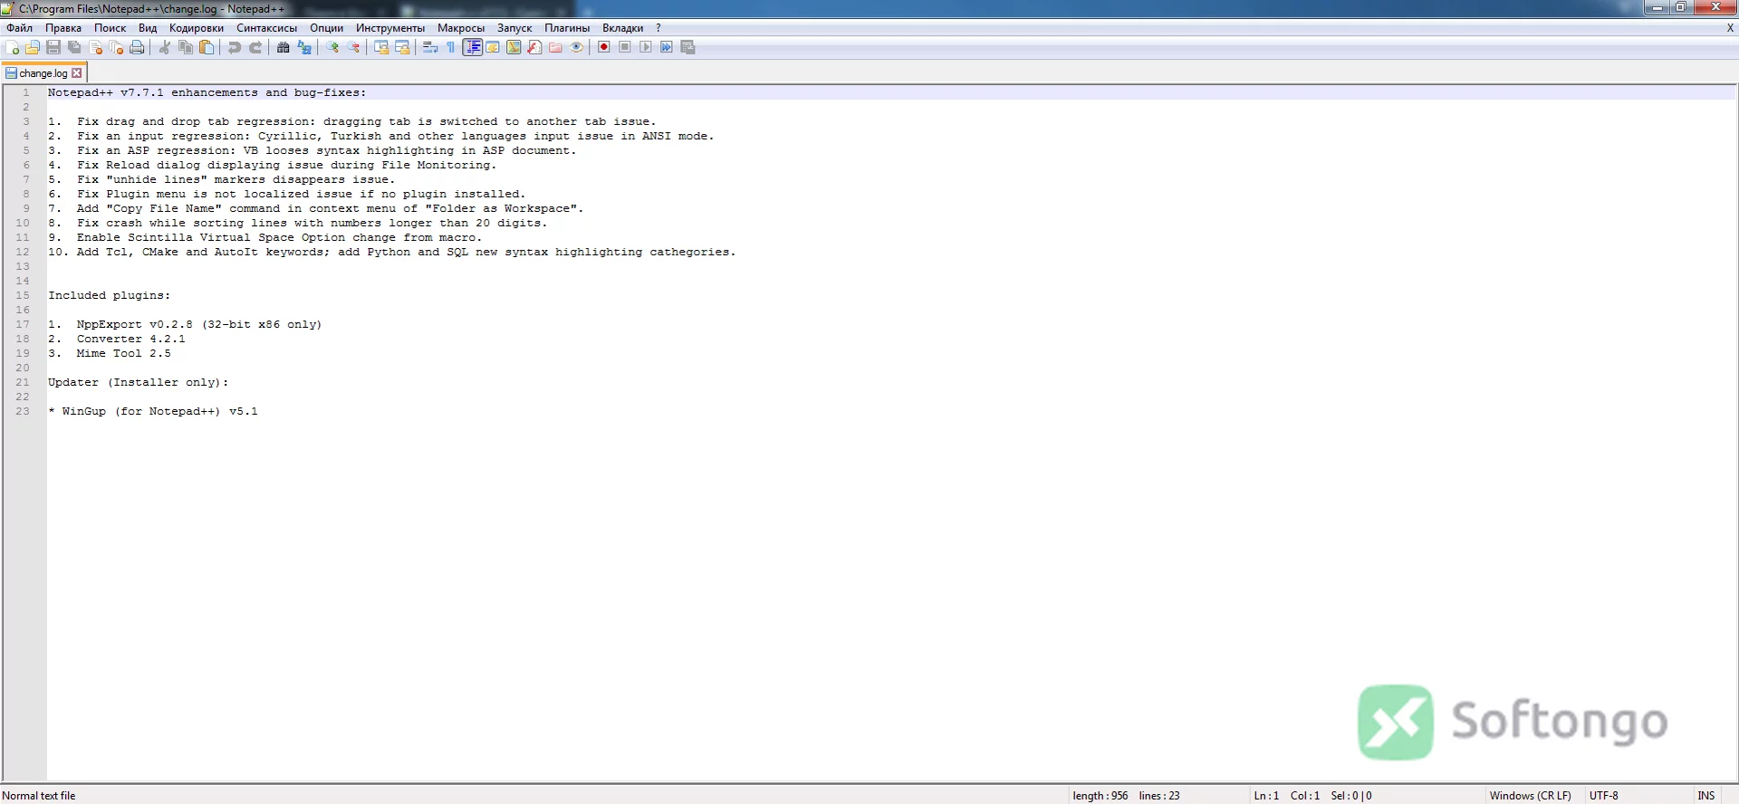The height and width of the screenshot is (804, 1739).
Task: Undo the last action via toolbar
Action: coord(235,47)
